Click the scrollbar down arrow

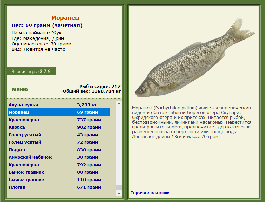pyautogui.click(x=119, y=193)
